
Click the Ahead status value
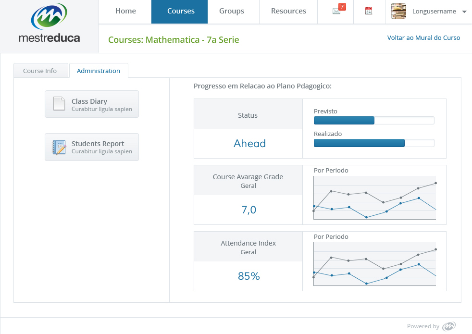point(249,143)
